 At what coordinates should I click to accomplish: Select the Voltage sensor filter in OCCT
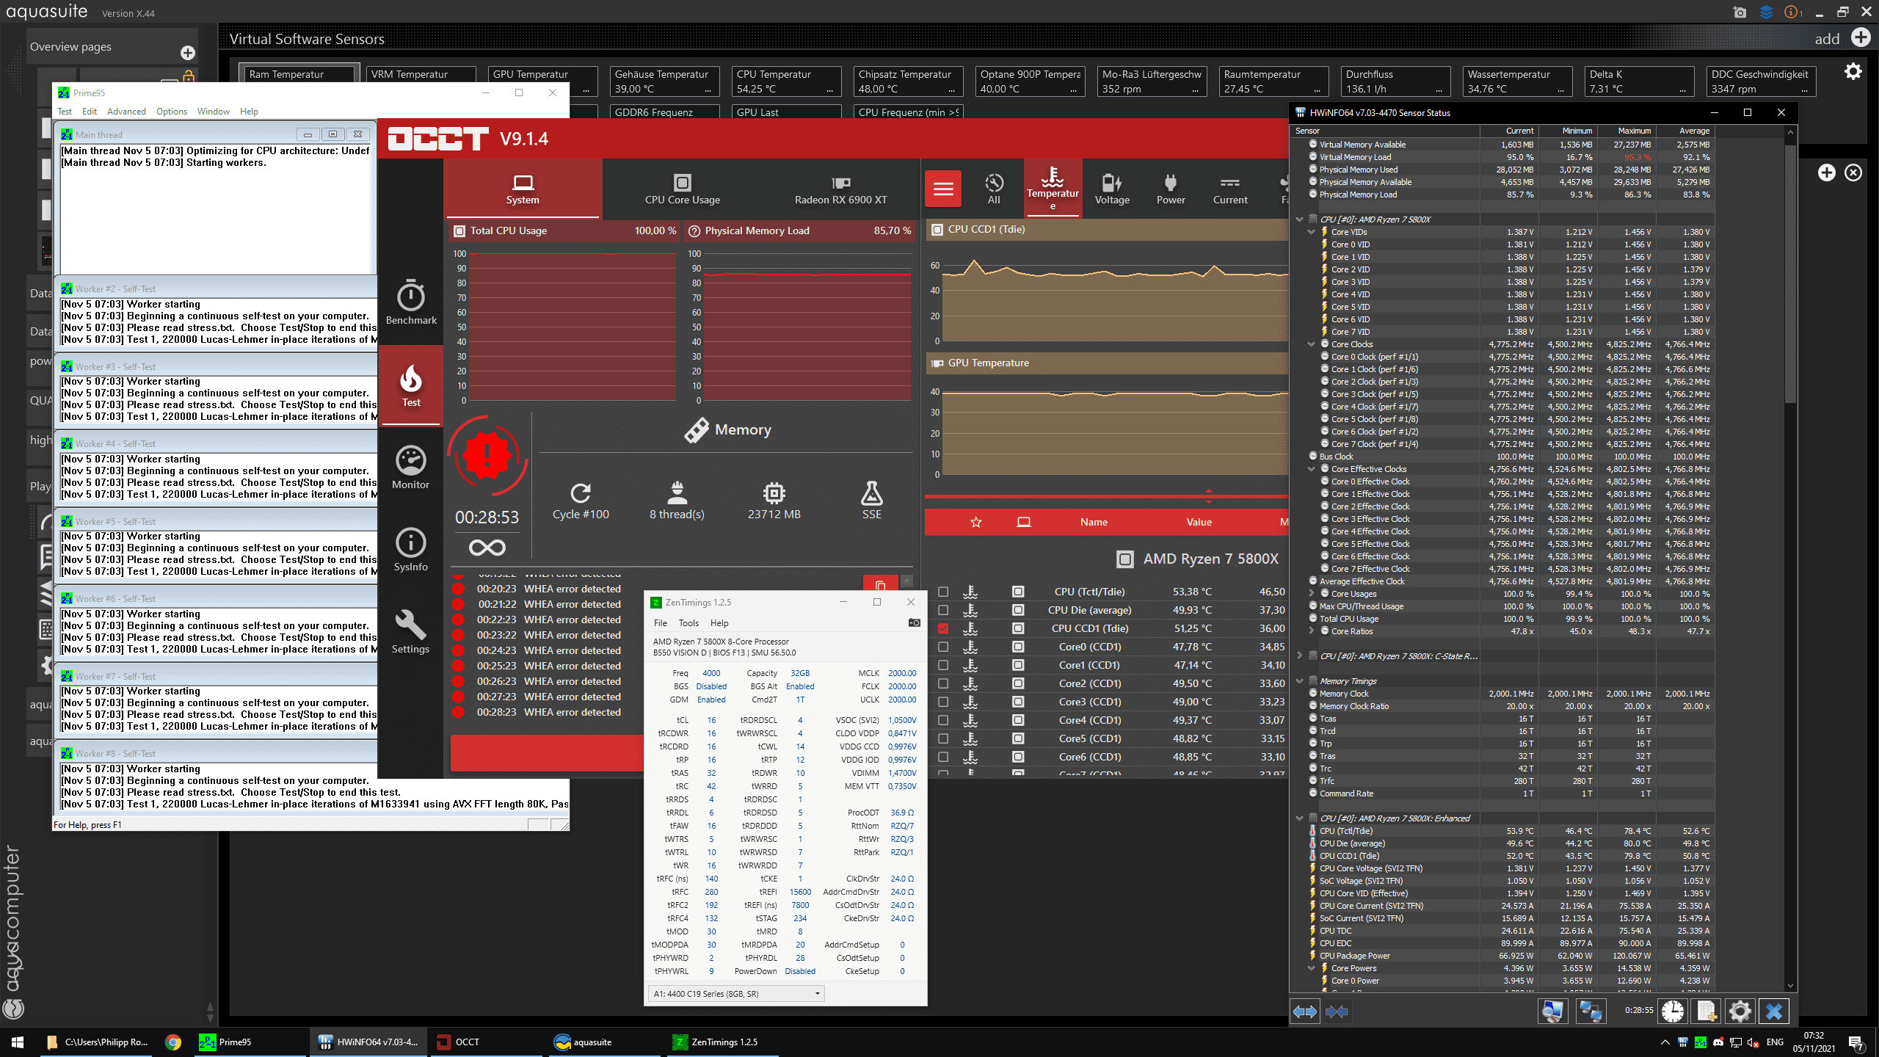(1112, 189)
